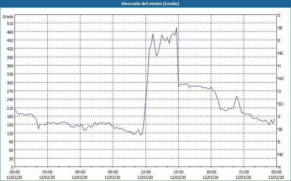Select the 30 degree axis label
Viewport: 291px width, 181px height.
coord(11,159)
